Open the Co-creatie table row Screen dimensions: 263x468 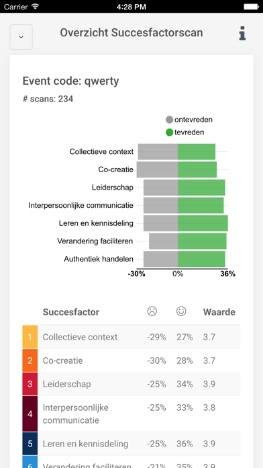tap(131, 360)
